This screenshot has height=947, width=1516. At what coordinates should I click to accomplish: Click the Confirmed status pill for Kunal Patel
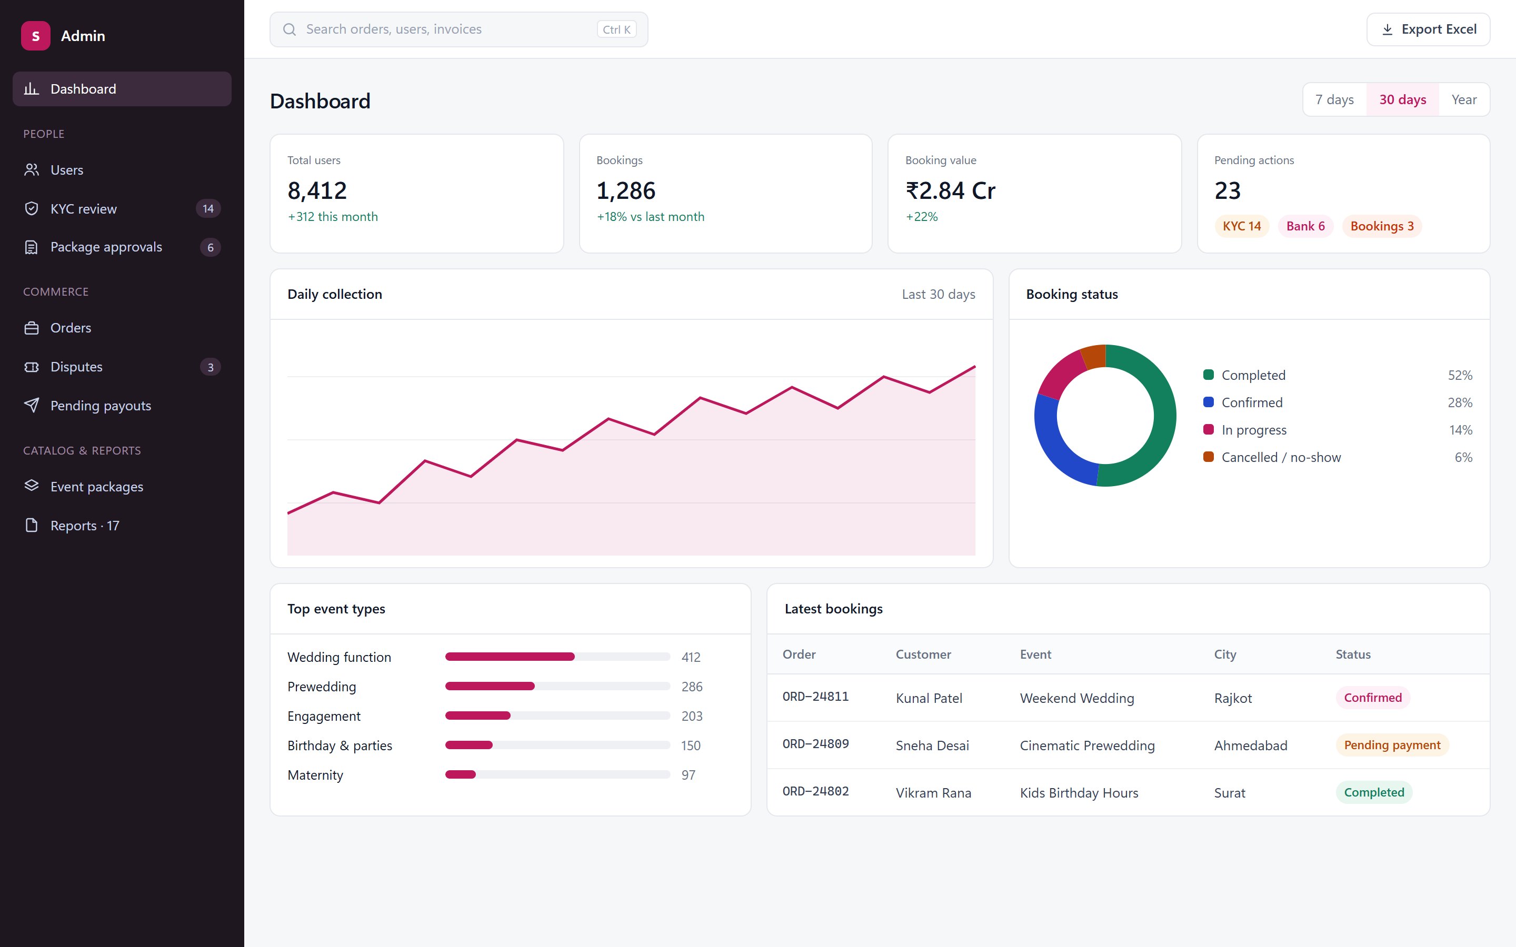[1372, 698]
